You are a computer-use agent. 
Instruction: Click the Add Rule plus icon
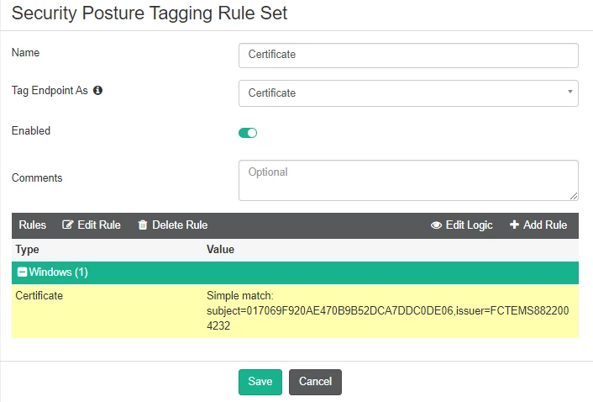pos(514,225)
